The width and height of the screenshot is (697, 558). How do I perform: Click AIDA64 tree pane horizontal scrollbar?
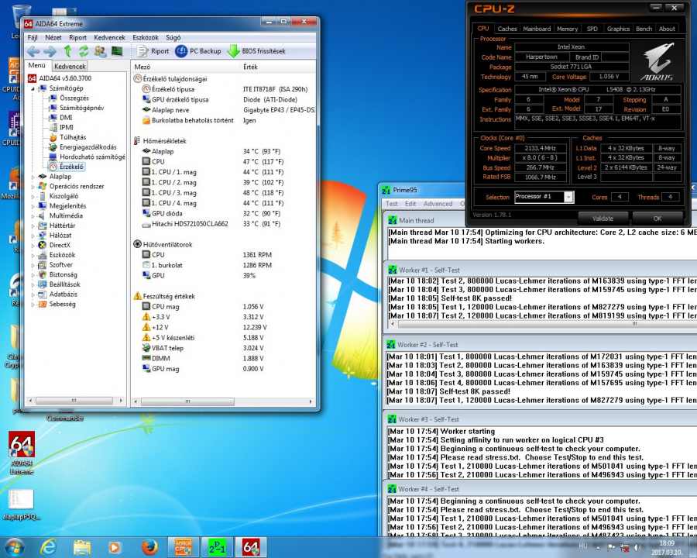coord(76,401)
